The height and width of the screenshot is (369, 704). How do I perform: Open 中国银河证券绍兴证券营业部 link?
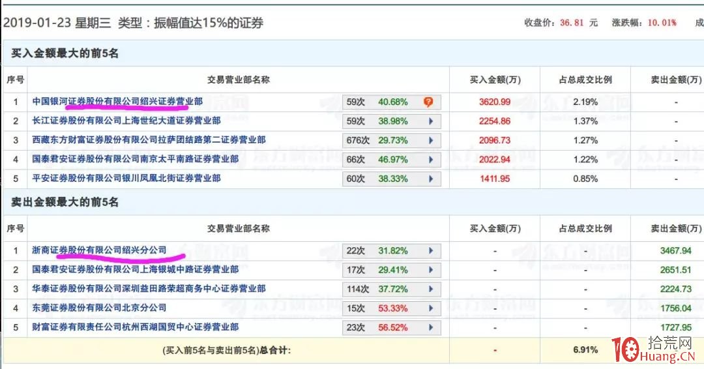[x=117, y=102]
